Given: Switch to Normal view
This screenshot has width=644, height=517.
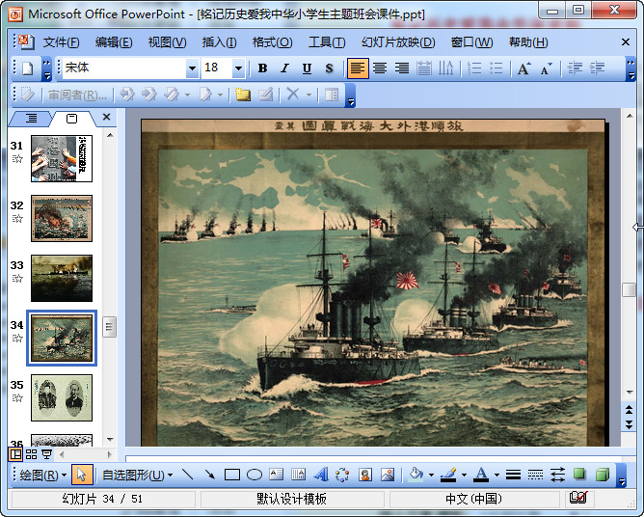Looking at the screenshot, I should 15,454.
